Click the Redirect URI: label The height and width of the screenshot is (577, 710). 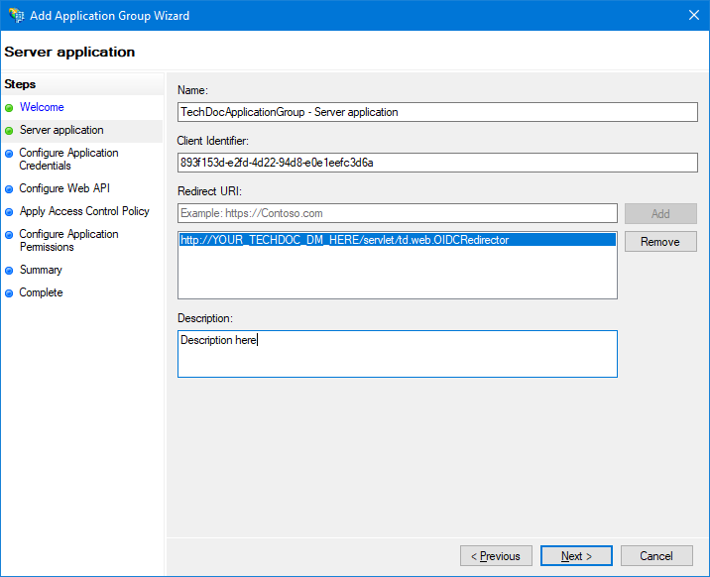point(209,191)
